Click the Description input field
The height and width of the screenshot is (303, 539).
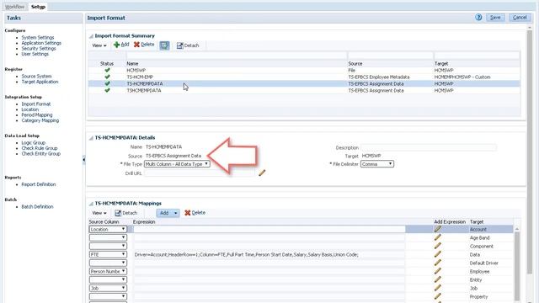(429, 147)
